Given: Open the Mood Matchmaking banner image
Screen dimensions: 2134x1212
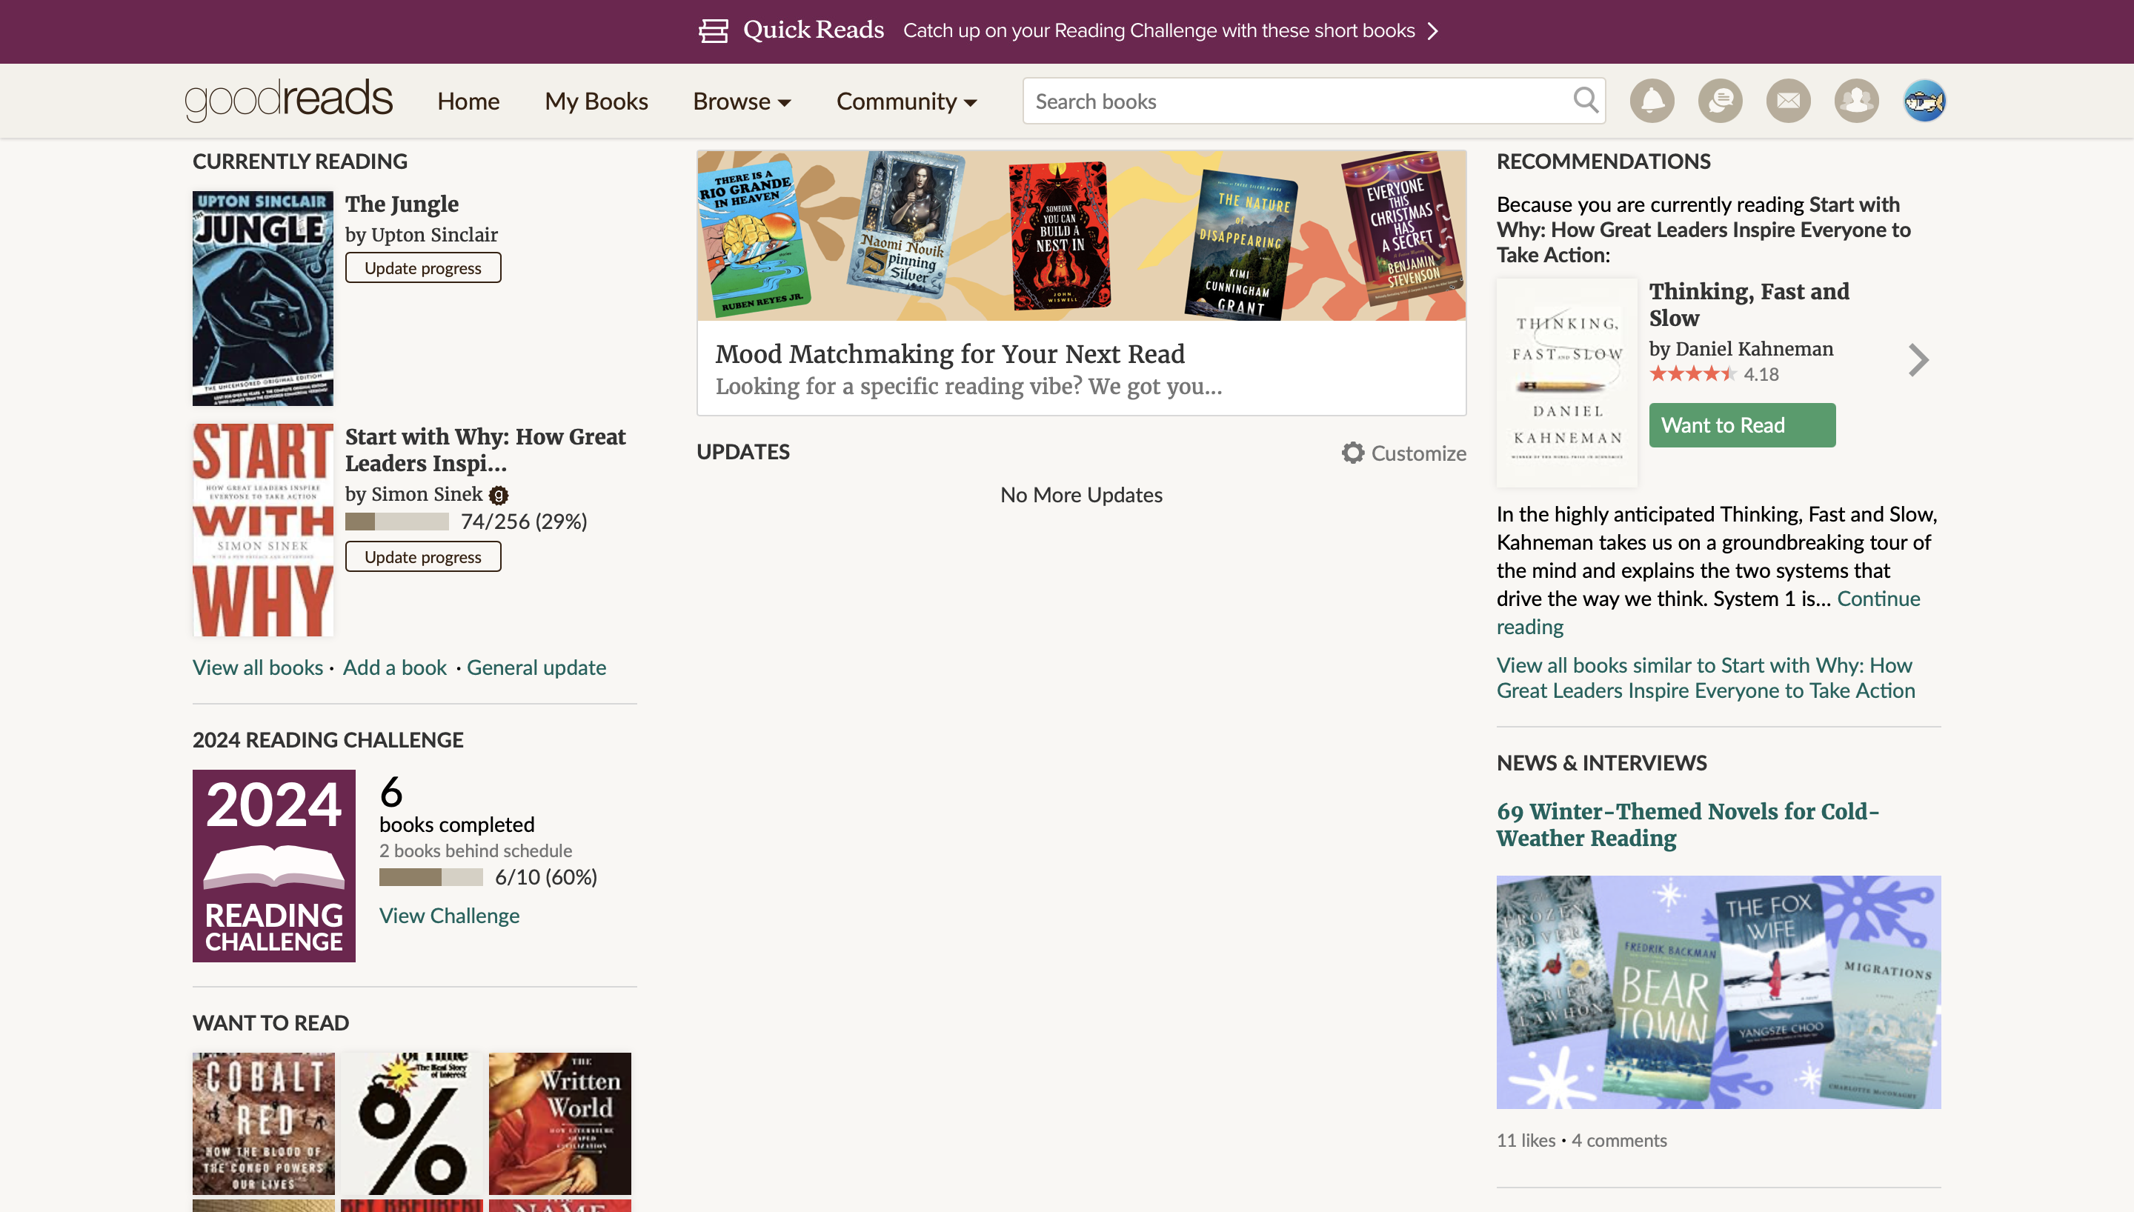Looking at the screenshot, I should click(x=1081, y=236).
